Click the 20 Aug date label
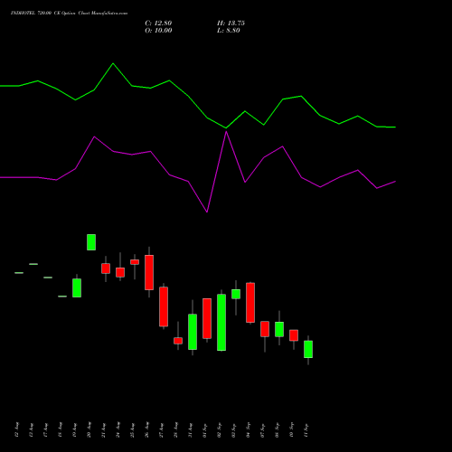 [x=89, y=429]
